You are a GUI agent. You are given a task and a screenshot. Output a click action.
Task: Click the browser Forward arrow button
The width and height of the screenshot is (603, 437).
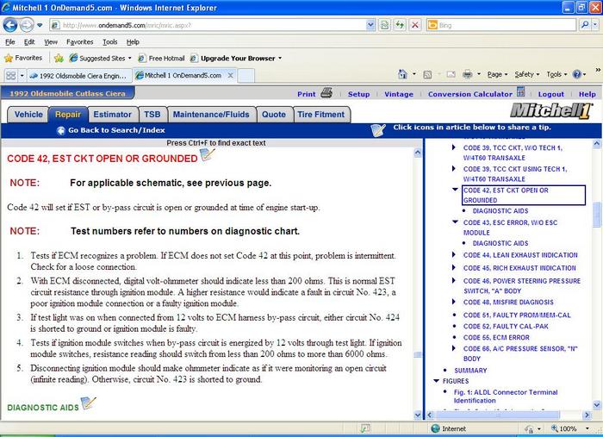pos(26,25)
